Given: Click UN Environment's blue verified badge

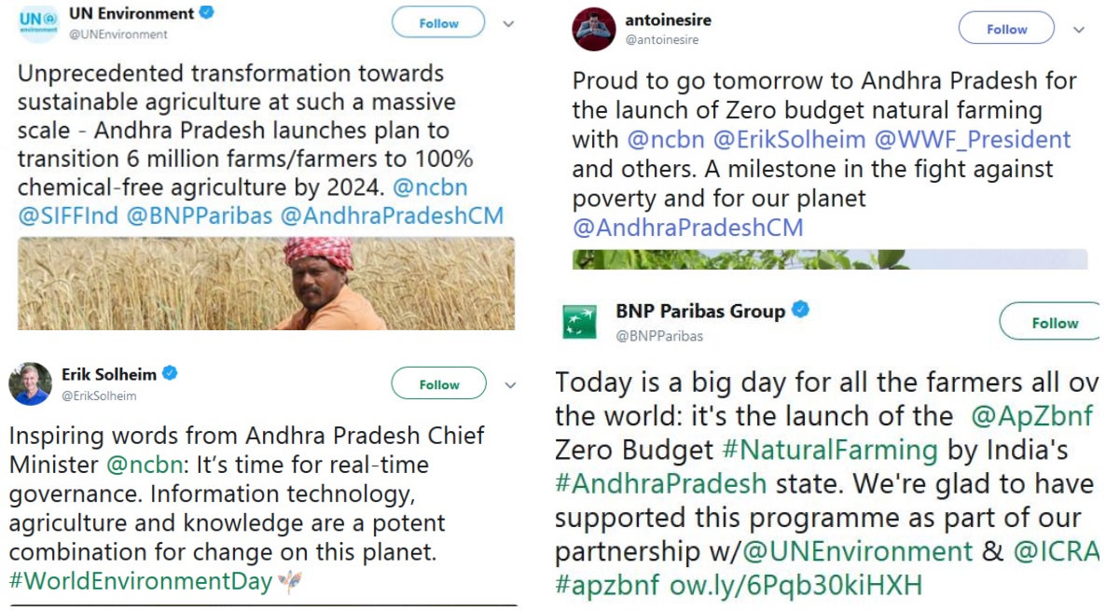Looking at the screenshot, I should click(x=207, y=13).
